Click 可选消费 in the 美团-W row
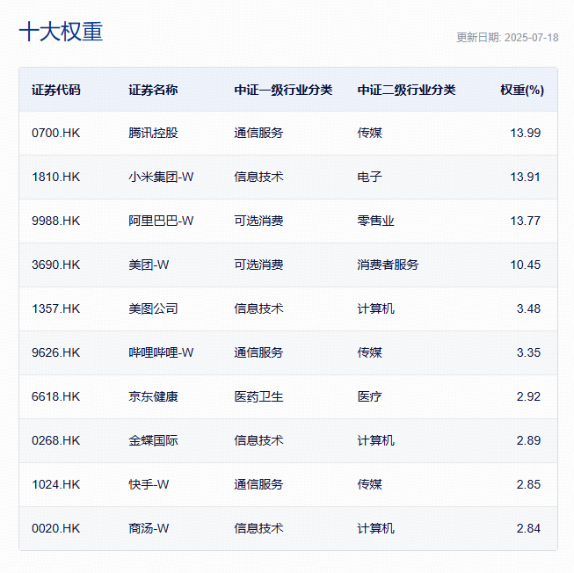The image size is (574, 573). pyautogui.click(x=258, y=265)
